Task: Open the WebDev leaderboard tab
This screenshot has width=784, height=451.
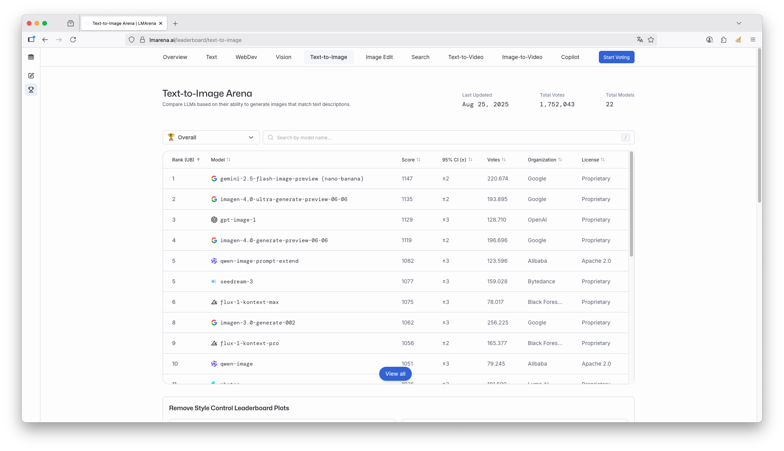Action: pos(246,57)
